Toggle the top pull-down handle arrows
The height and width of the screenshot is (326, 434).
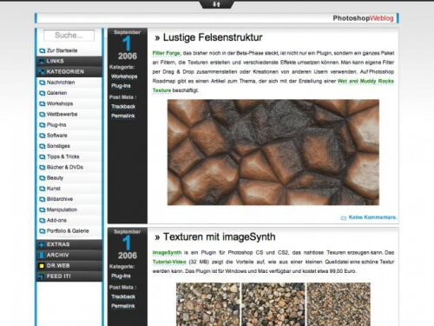[x=217, y=4]
